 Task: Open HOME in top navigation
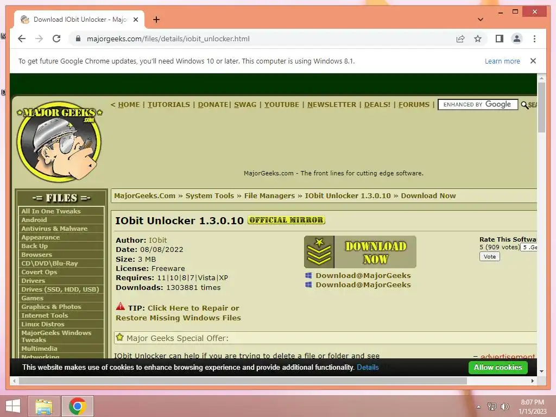coord(129,105)
